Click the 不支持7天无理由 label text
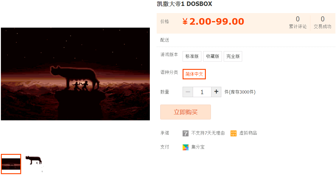Viewport: 336px width, 175px height. (x=208, y=133)
